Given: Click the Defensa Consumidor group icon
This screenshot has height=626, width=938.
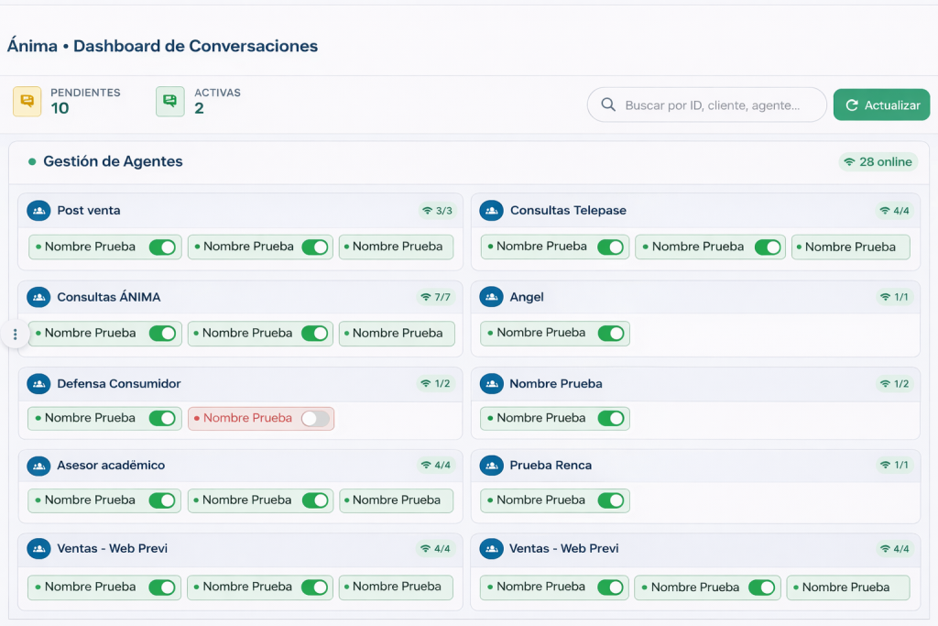Looking at the screenshot, I should 38,384.
